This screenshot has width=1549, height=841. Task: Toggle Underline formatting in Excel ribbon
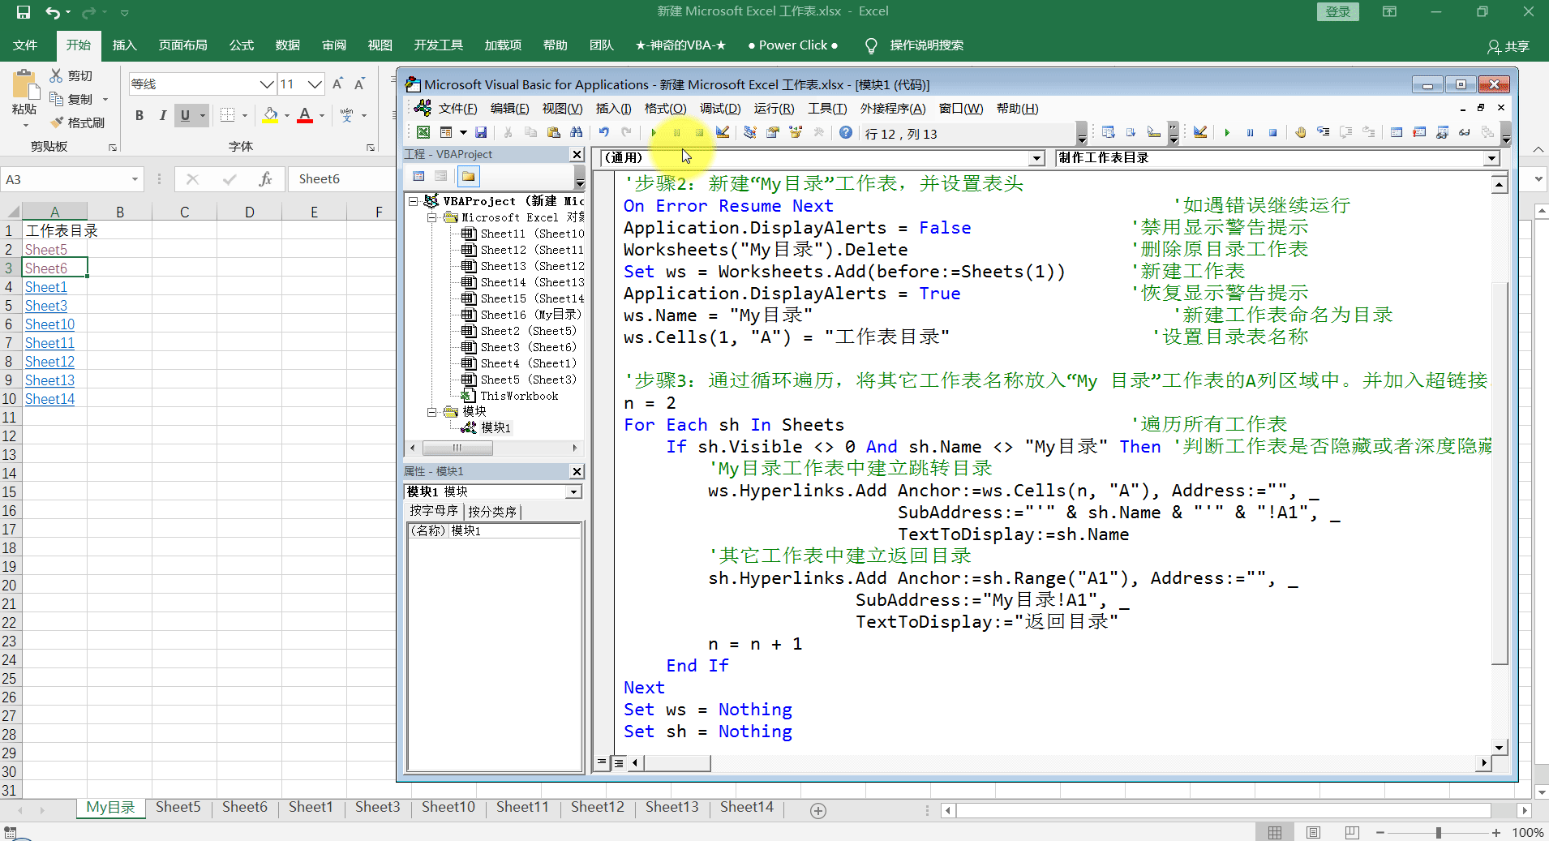(x=185, y=115)
